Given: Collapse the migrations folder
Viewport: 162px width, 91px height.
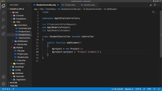Looking at the screenshot, I should (11, 80).
